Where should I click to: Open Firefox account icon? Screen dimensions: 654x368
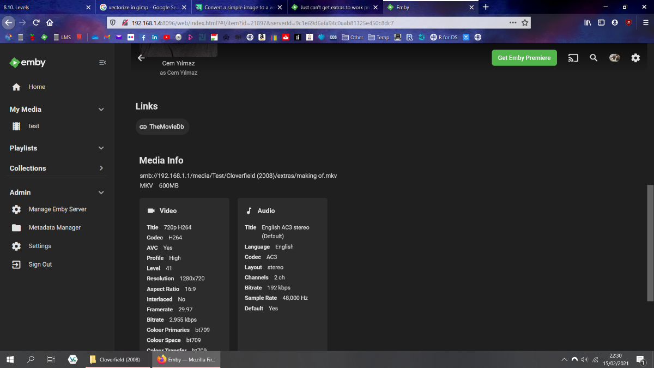[x=615, y=23]
